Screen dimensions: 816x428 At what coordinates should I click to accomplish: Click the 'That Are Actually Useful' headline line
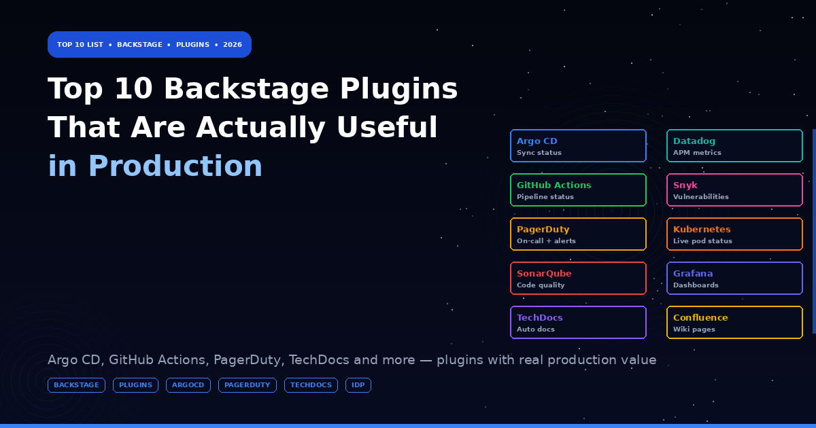(x=243, y=128)
